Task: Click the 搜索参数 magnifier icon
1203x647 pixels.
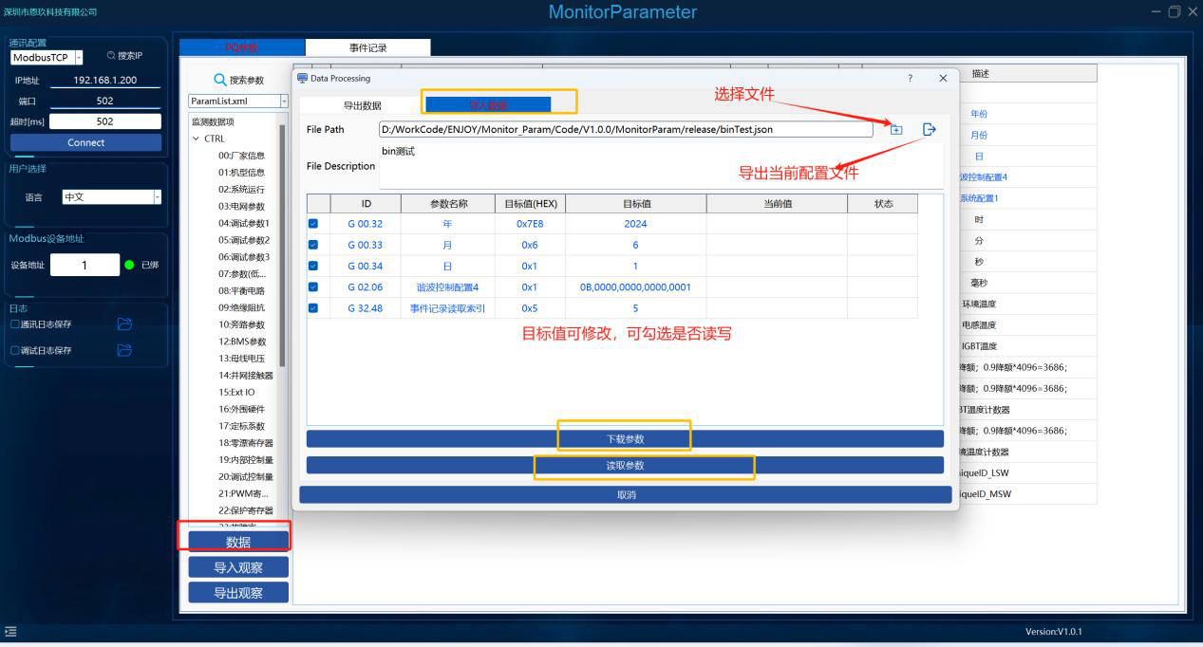Action: pos(220,80)
